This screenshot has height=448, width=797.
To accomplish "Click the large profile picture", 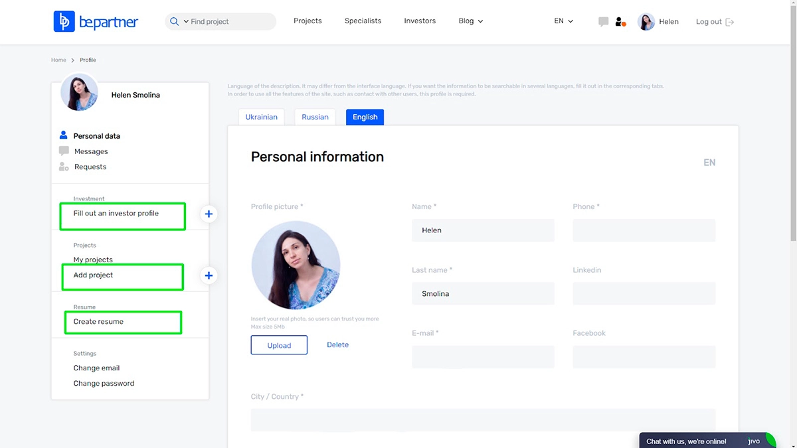I will [296, 265].
